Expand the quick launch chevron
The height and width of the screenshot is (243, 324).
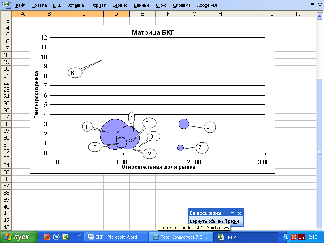tap(79, 235)
